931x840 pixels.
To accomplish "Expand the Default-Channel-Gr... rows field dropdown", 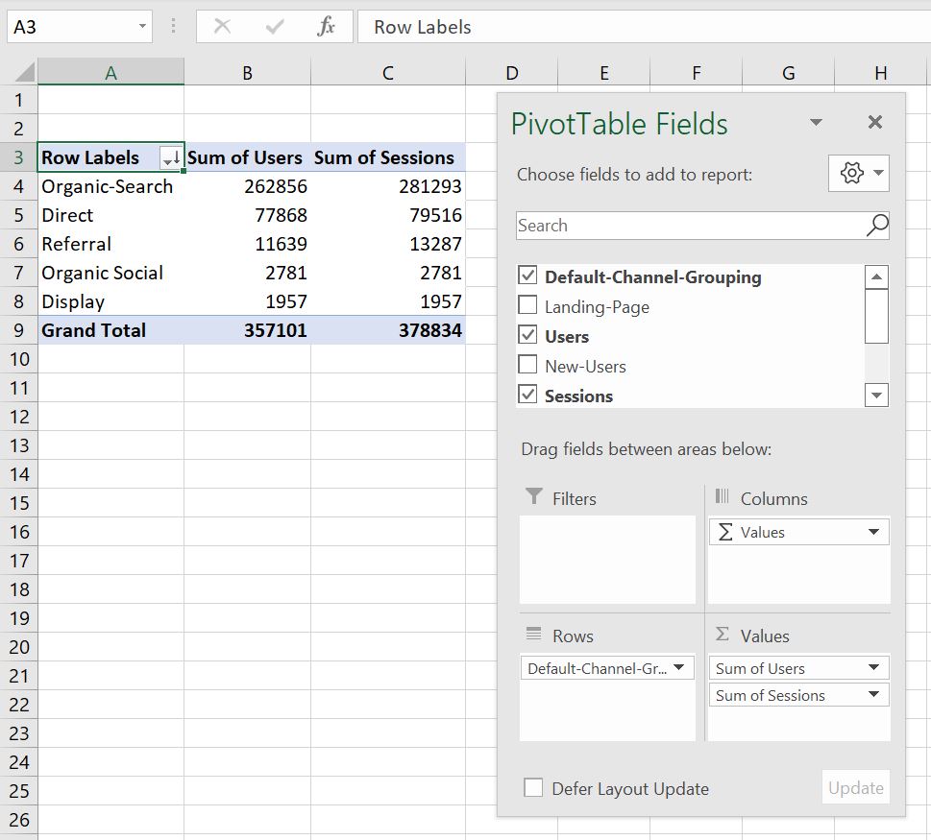I will pos(678,668).
